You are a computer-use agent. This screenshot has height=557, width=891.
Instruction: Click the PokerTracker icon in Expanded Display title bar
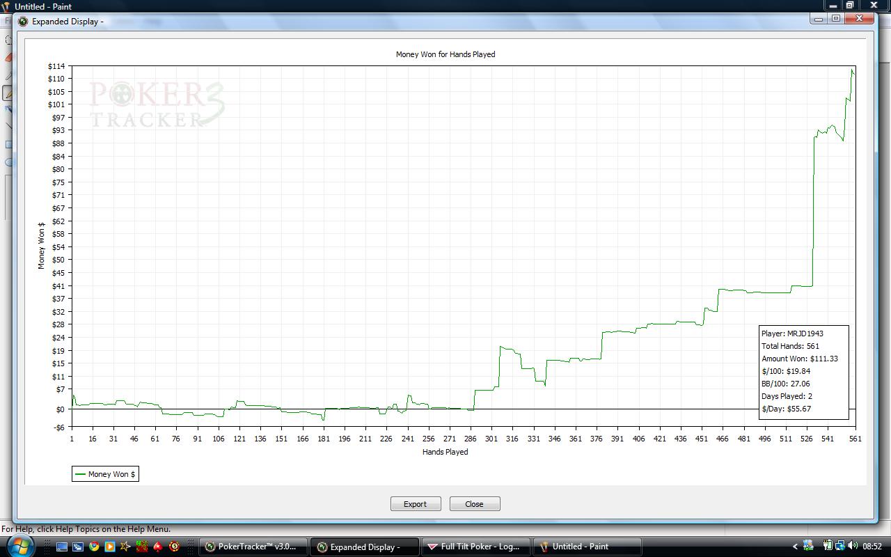coord(23,21)
